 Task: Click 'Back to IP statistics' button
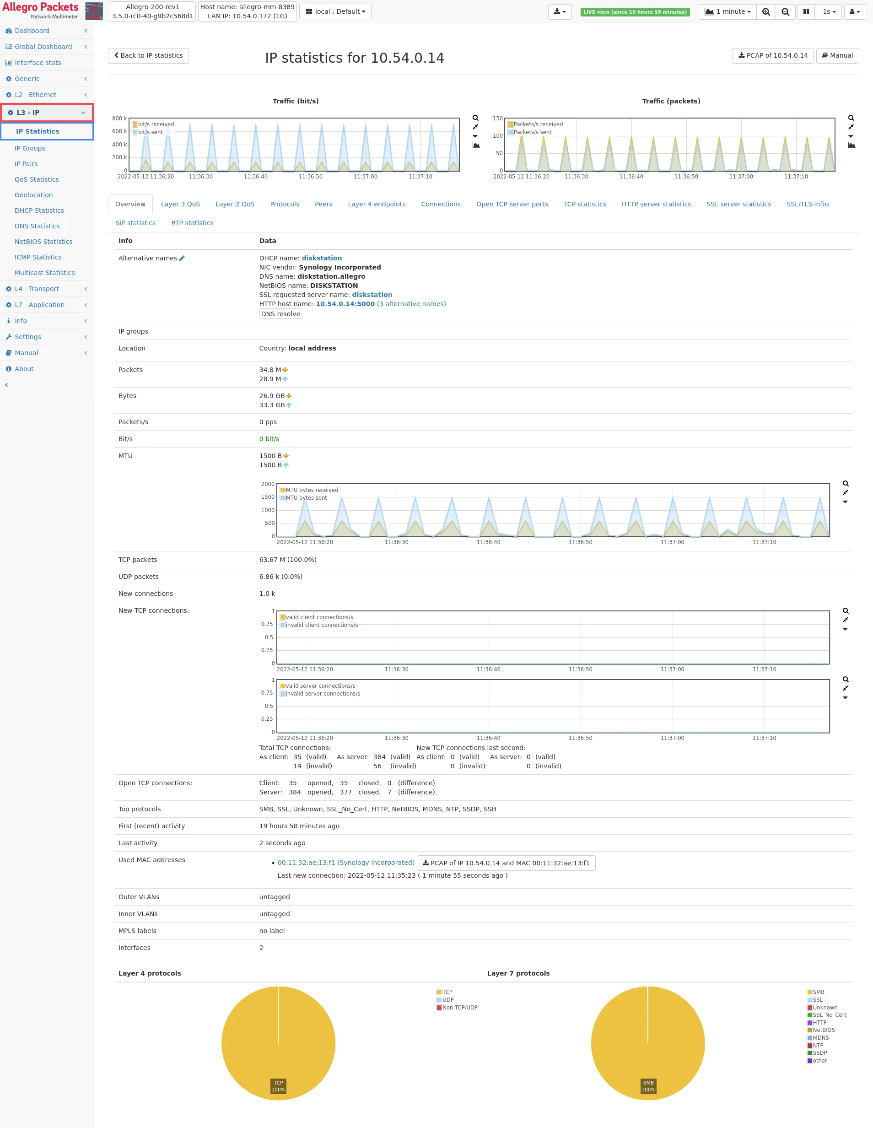[148, 56]
